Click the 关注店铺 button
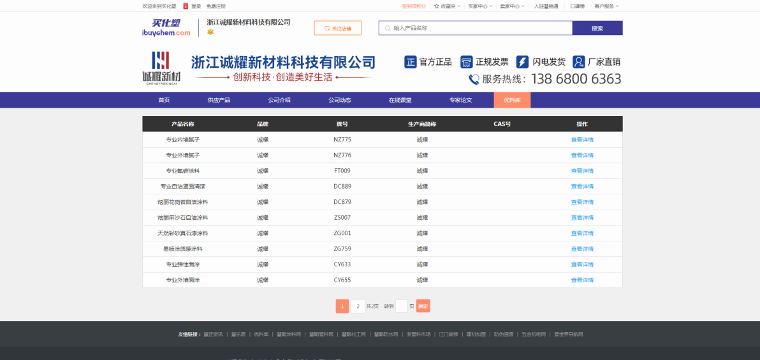The image size is (760, 360). (x=338, y=28)
